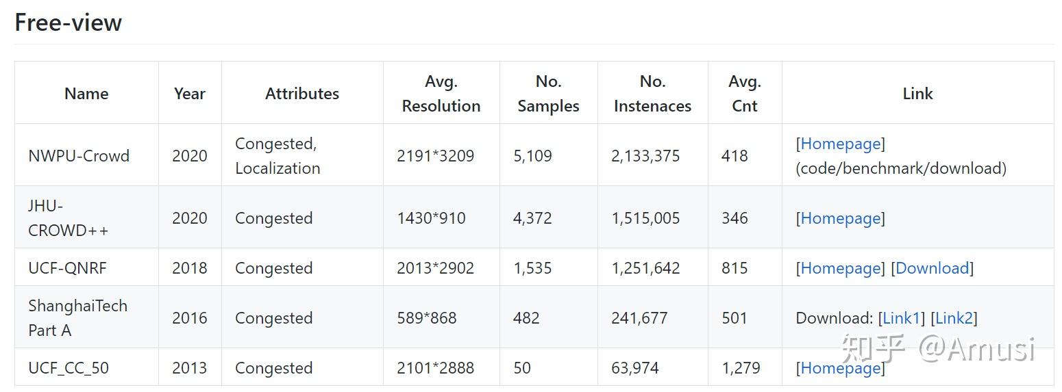Select the No. Instenaces column header
This screenshot has height=392, width=1062.
point(652,94)
